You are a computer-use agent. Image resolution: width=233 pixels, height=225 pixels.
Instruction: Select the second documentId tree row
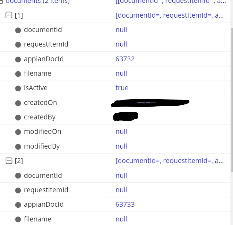[x=115, y=175]
